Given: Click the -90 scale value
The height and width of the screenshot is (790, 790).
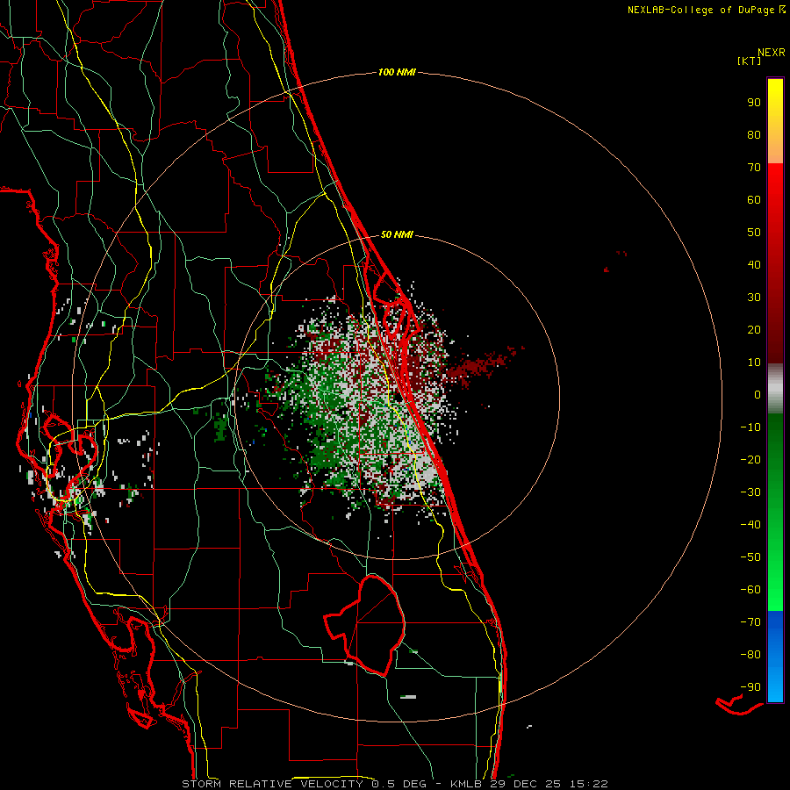Looking at the screenshot, I should [750, 687].
